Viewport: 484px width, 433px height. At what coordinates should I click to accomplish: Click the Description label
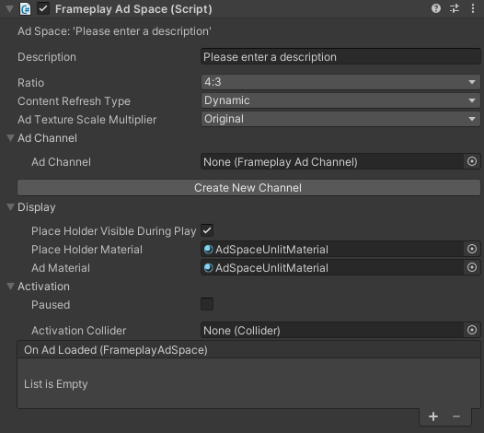(47, 57)
